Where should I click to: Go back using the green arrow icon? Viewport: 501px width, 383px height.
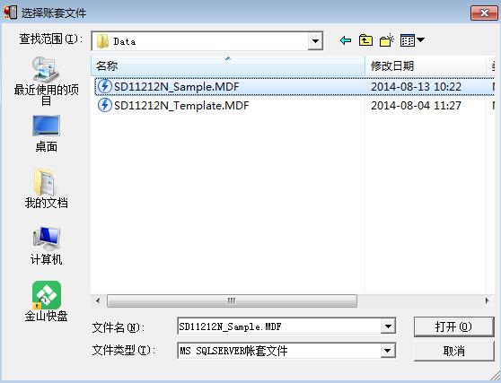point(346,40)
